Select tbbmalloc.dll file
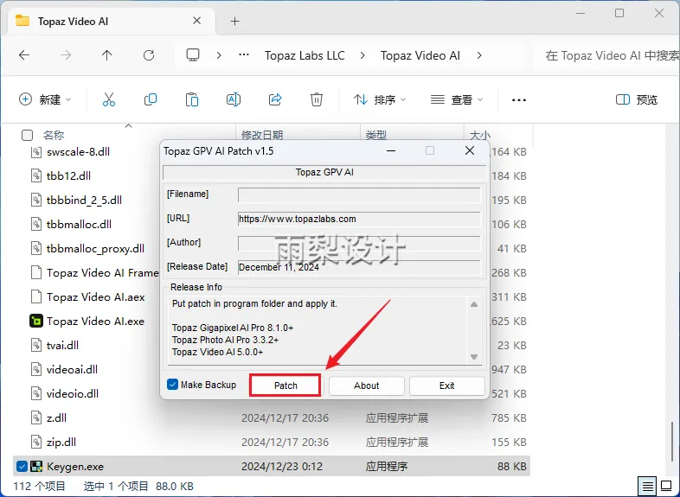The image size is (680, 497). pyautogui.click(x=79, y=225)
